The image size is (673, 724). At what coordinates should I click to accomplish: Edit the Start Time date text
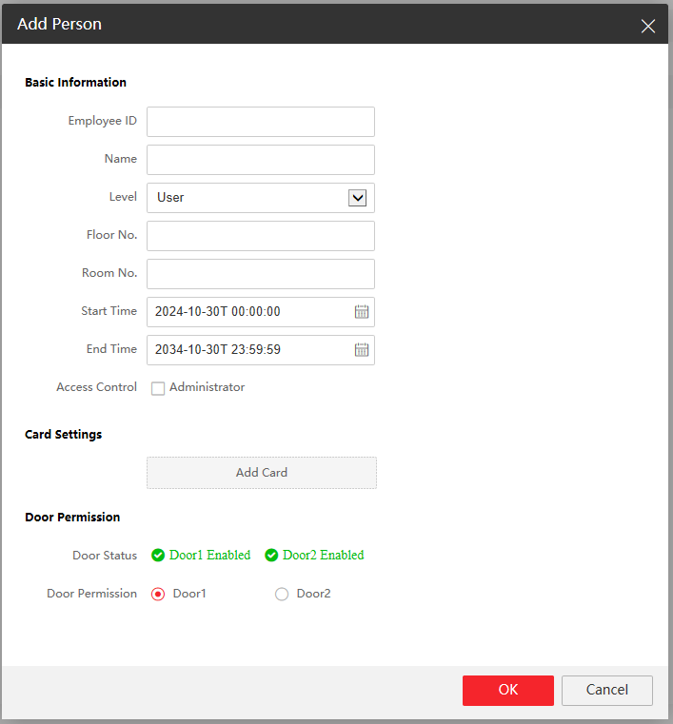click(x=247, y=312)
